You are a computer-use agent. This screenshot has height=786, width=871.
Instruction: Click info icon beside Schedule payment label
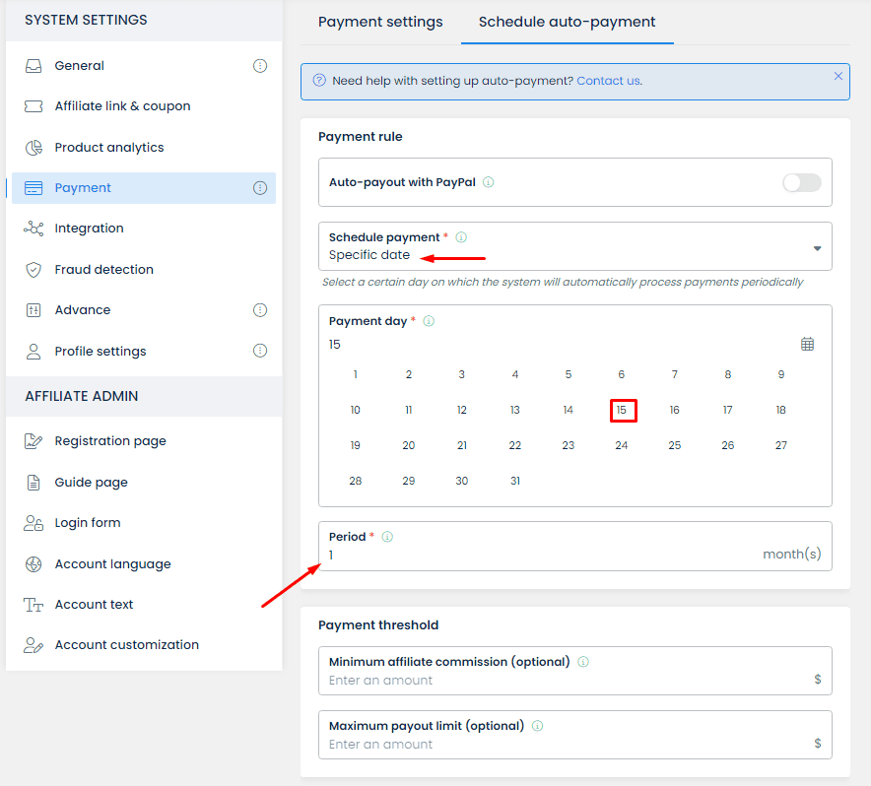pyautogui.click(x=461, y=237)
